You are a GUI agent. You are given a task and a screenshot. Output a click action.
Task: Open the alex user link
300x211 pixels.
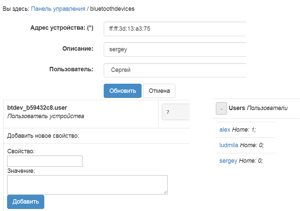(225, 129)
